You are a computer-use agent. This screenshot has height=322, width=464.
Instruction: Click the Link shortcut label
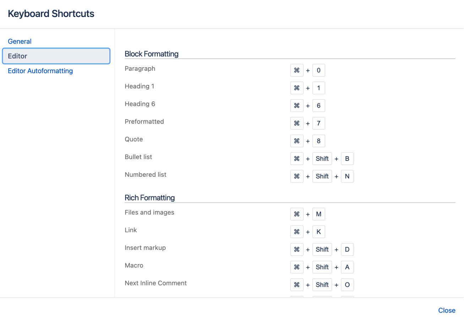[x=131, y=230]
